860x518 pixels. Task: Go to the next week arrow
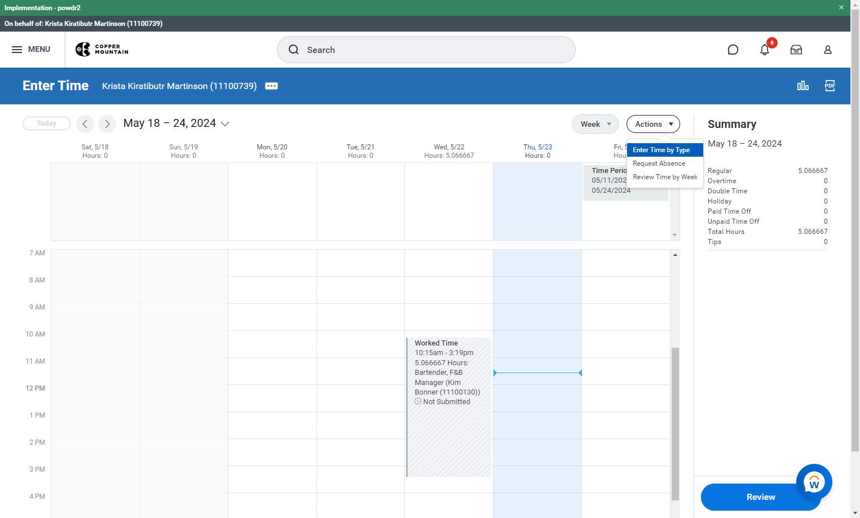(x=107, y=123)
